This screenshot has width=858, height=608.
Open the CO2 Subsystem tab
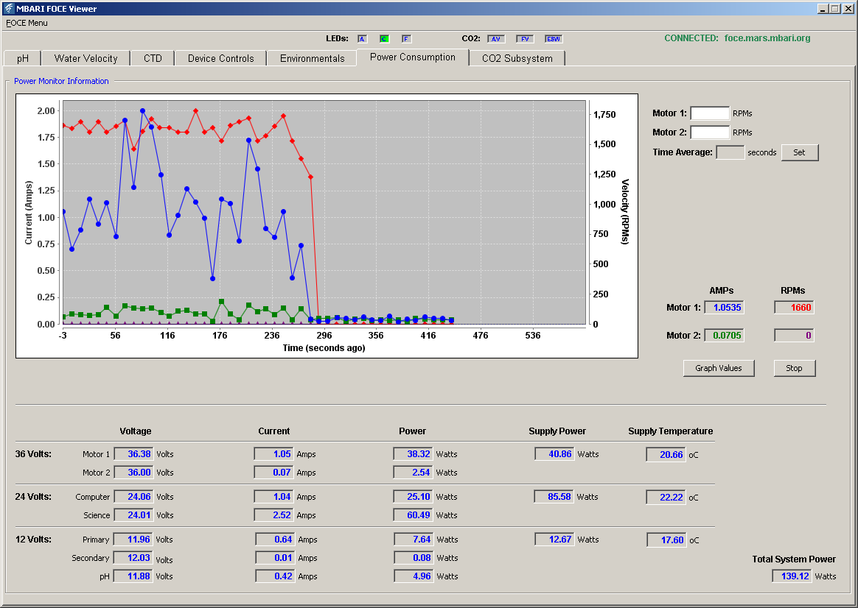517,58
